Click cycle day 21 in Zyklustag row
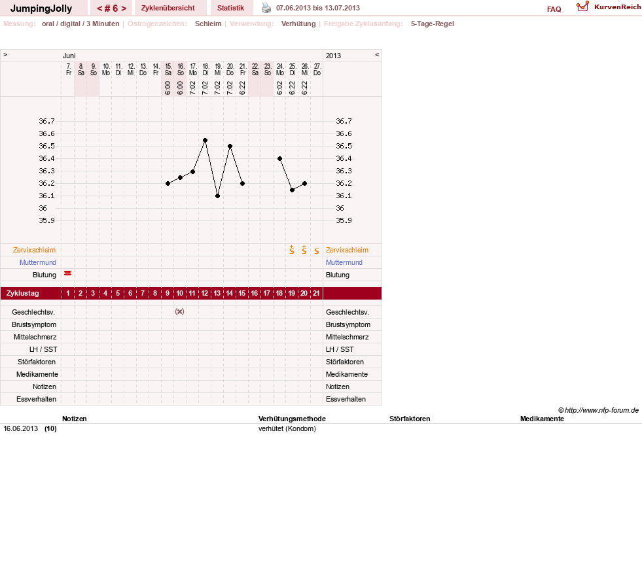Viewport: 642px width, 588px height. click(x=316, y=294)
